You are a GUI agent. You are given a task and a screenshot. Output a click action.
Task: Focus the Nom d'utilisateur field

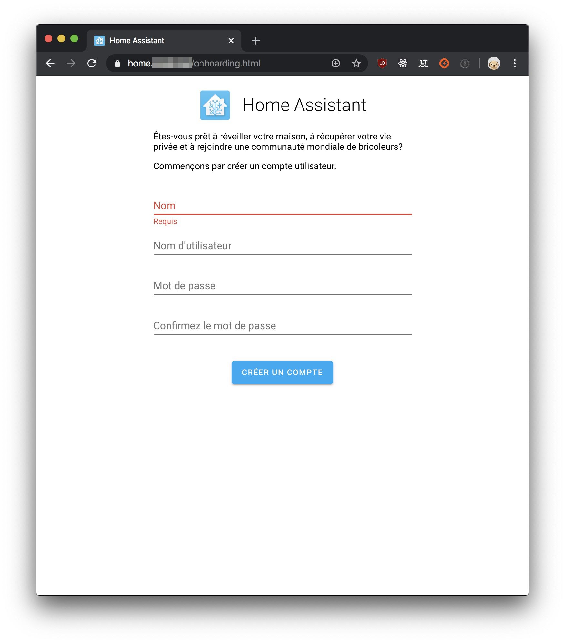282,247
